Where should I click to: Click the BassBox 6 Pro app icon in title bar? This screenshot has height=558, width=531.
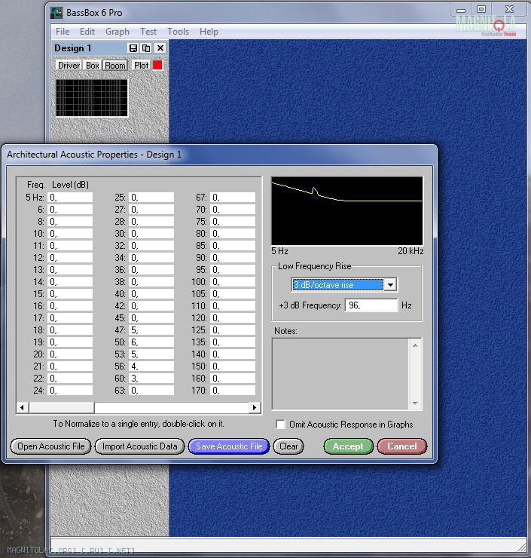(x=56, y=13)
